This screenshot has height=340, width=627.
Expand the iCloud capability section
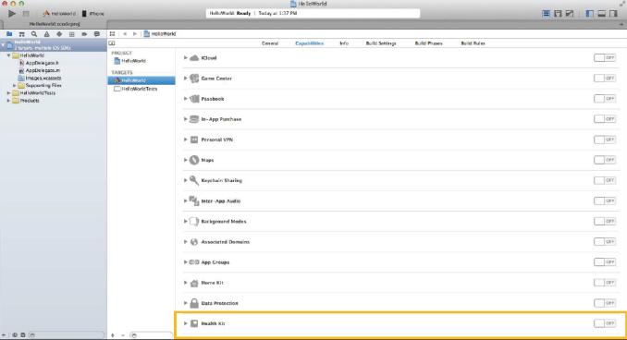tap(185, 58)
